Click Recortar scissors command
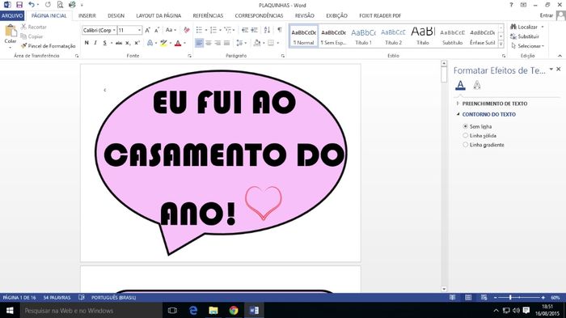The image size is (566, 318). click(34, 27)
